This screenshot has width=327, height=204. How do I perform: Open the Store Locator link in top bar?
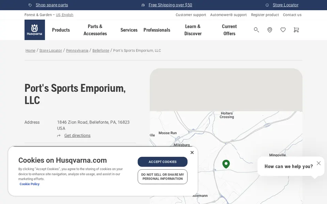click(x=285, y=5)
